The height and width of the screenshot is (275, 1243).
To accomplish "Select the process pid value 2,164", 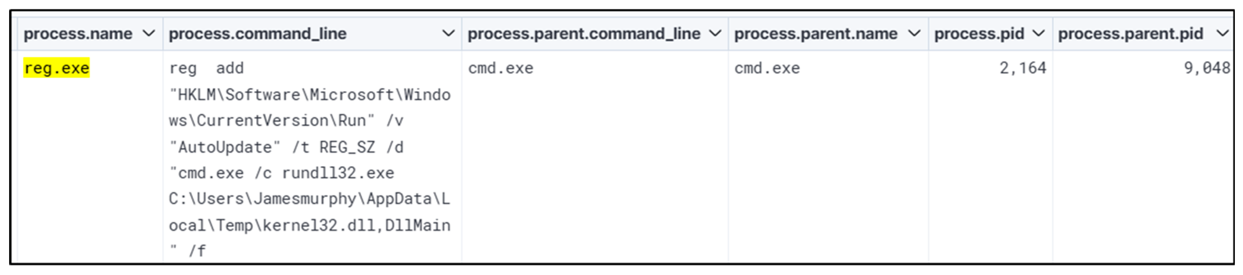I will [1022, 68].
